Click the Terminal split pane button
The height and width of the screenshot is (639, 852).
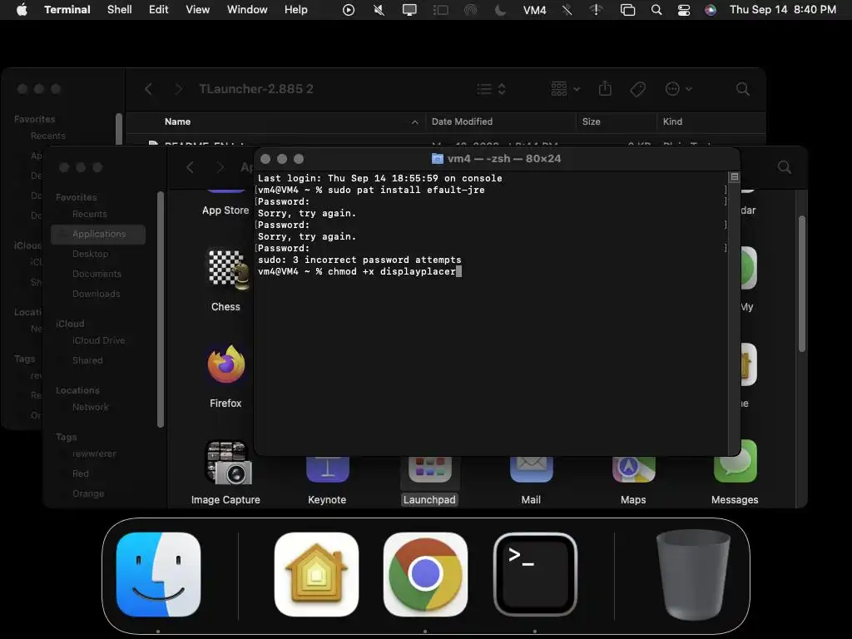734,176
